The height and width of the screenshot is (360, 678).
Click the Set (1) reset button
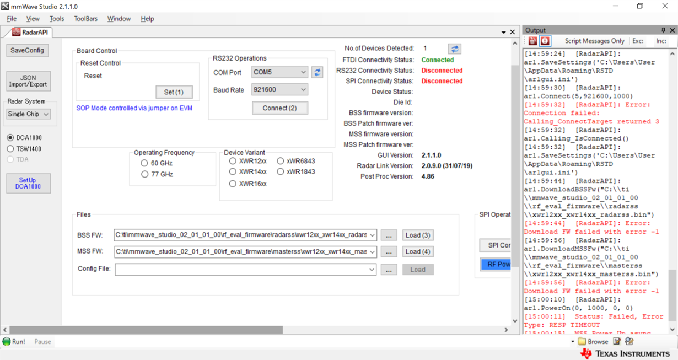[x=174, y=92]
